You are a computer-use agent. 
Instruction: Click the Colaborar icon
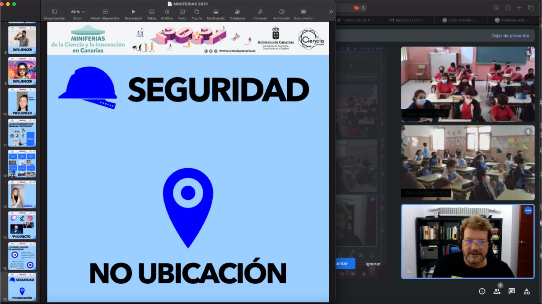tap(238, 12)
